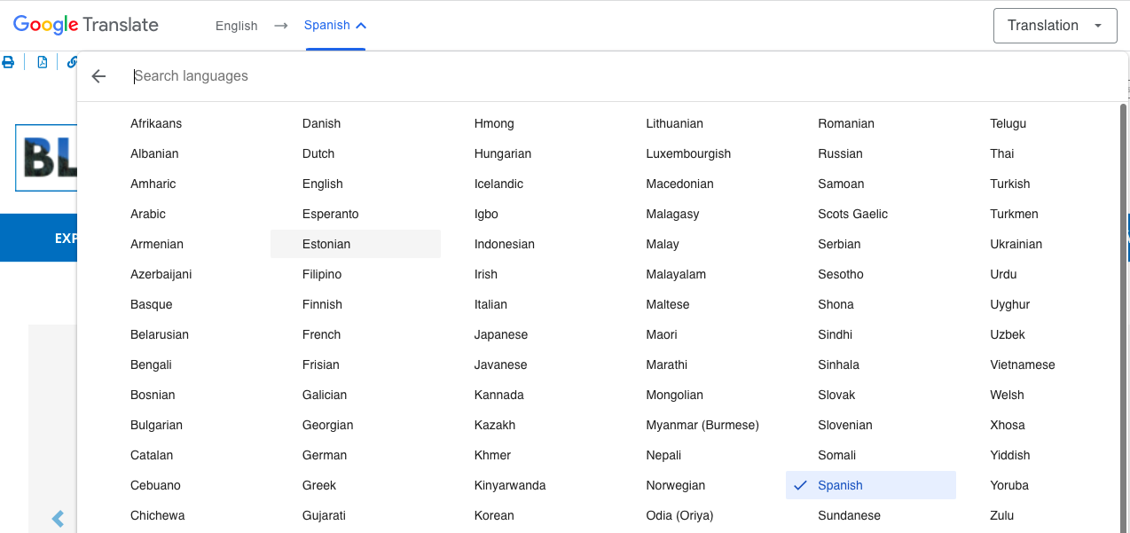Click the Google Translate logo

[86, 25]
